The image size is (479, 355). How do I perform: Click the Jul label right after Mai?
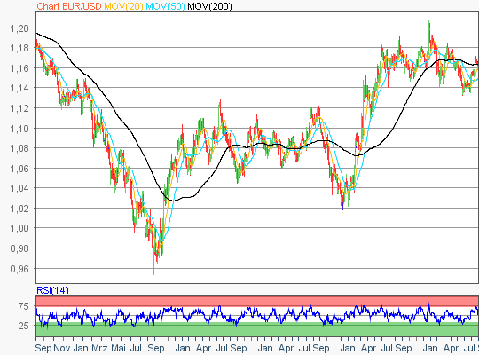(136, 348)
